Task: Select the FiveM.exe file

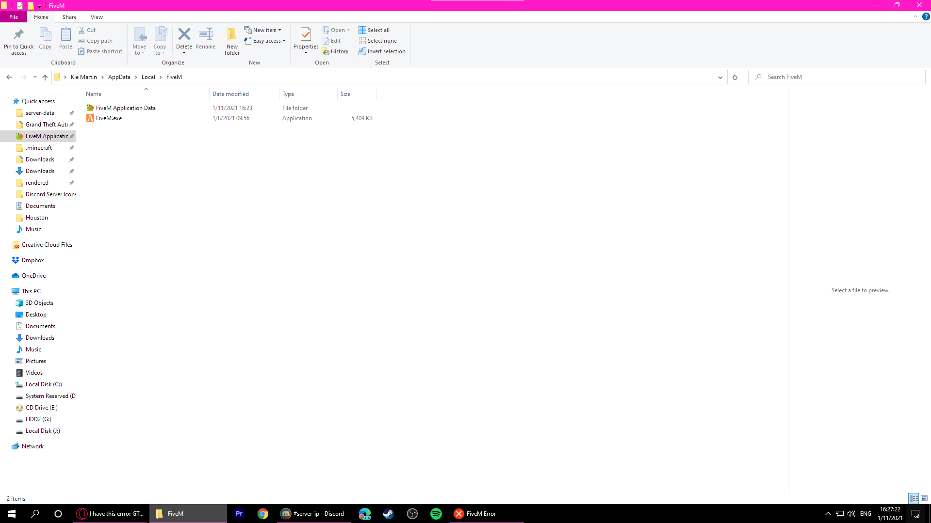Action: click(109, 118)
